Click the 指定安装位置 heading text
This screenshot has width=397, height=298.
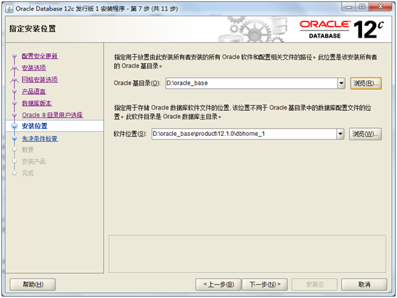click(33, 28)
